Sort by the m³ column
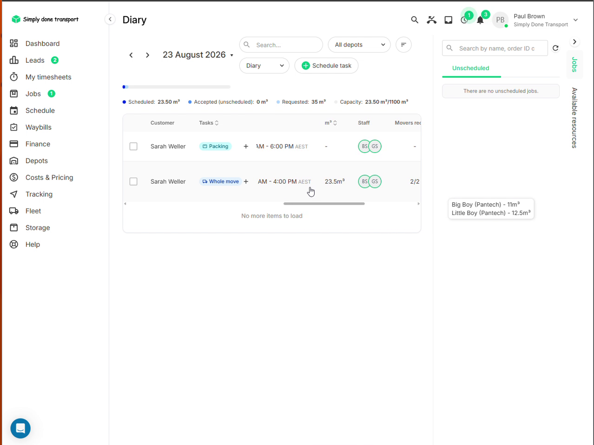Screen dimensions: 594x445 click(331, 123)
